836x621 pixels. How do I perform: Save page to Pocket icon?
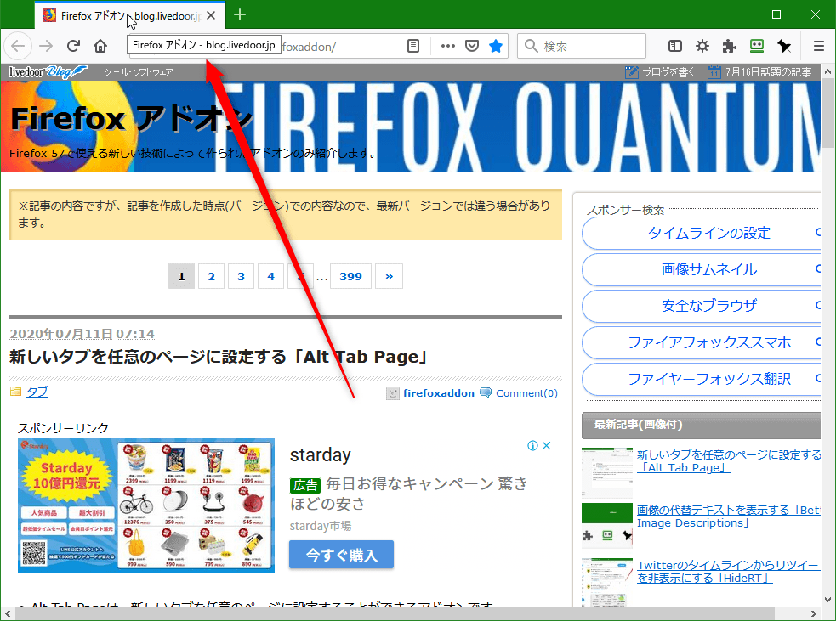472,46
